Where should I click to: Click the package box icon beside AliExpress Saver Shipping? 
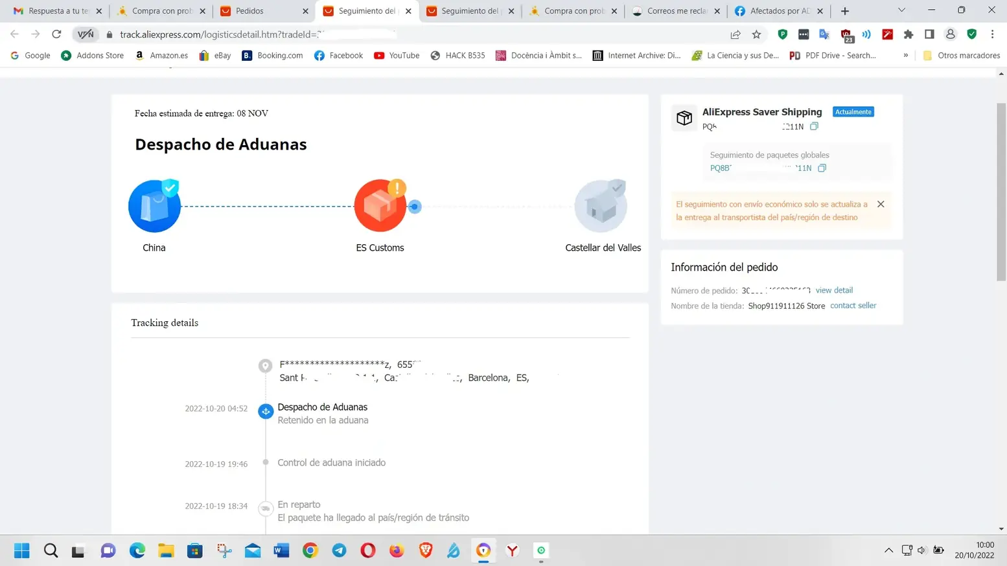tap(684, 117)
